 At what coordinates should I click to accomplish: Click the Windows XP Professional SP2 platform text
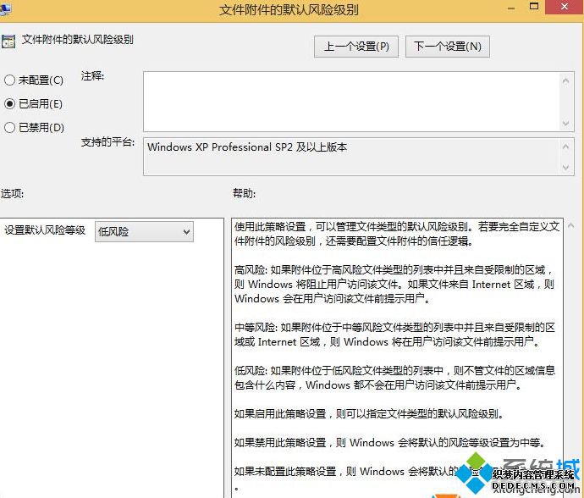click(x=247, y=147)
